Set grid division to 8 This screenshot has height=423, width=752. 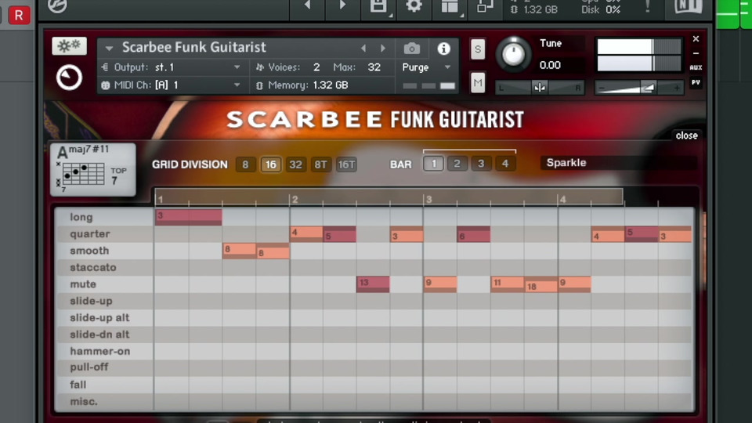coord(245,164)
